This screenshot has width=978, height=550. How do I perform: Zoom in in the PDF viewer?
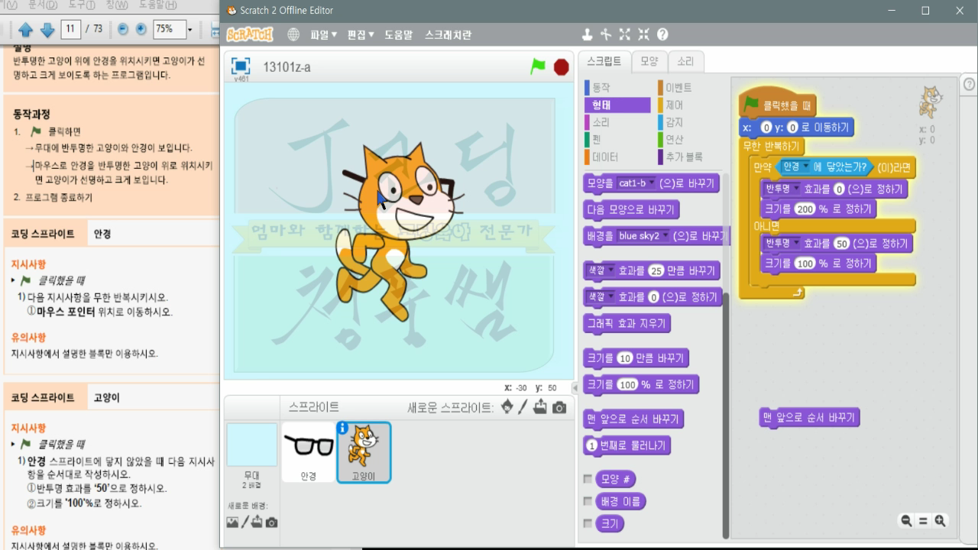[141, 29]
